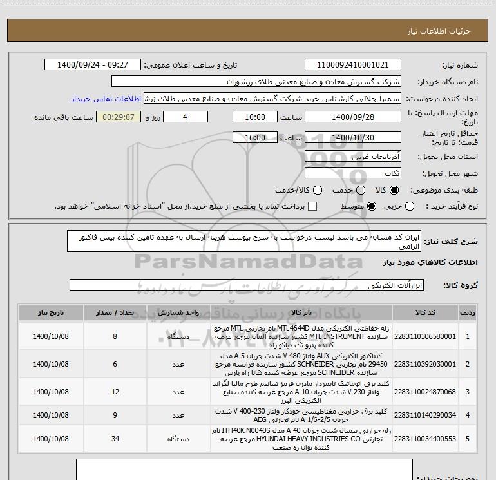Click the response deadline date 1400/09/28
The height and width of the screenshot is (480, 496).
pos(353,117)
